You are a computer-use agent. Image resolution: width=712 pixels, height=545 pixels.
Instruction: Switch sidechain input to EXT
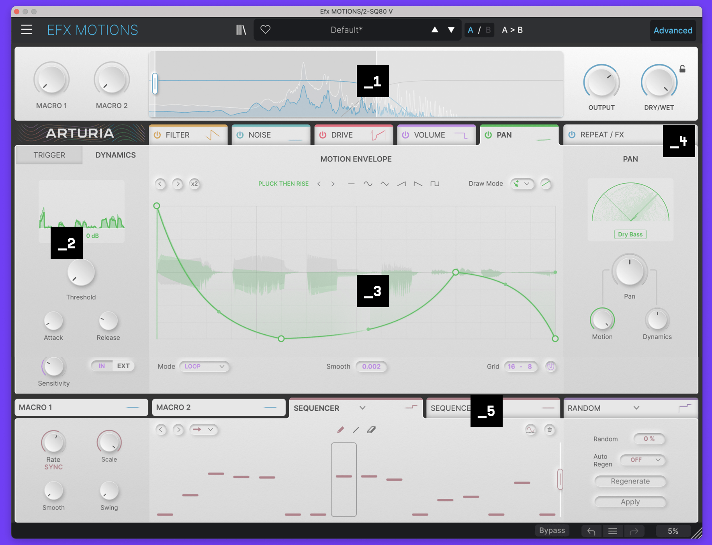pyautogui.click(x=123, y=366)
